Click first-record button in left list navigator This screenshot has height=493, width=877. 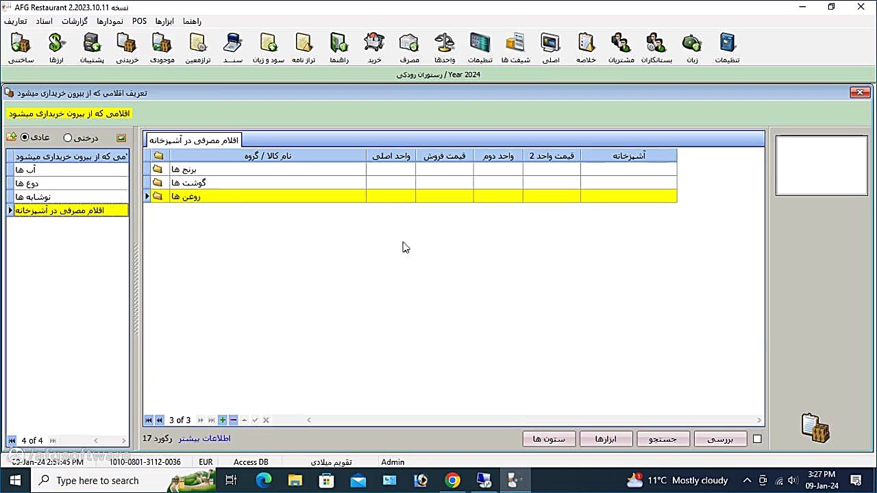click(x=12, y=440)
